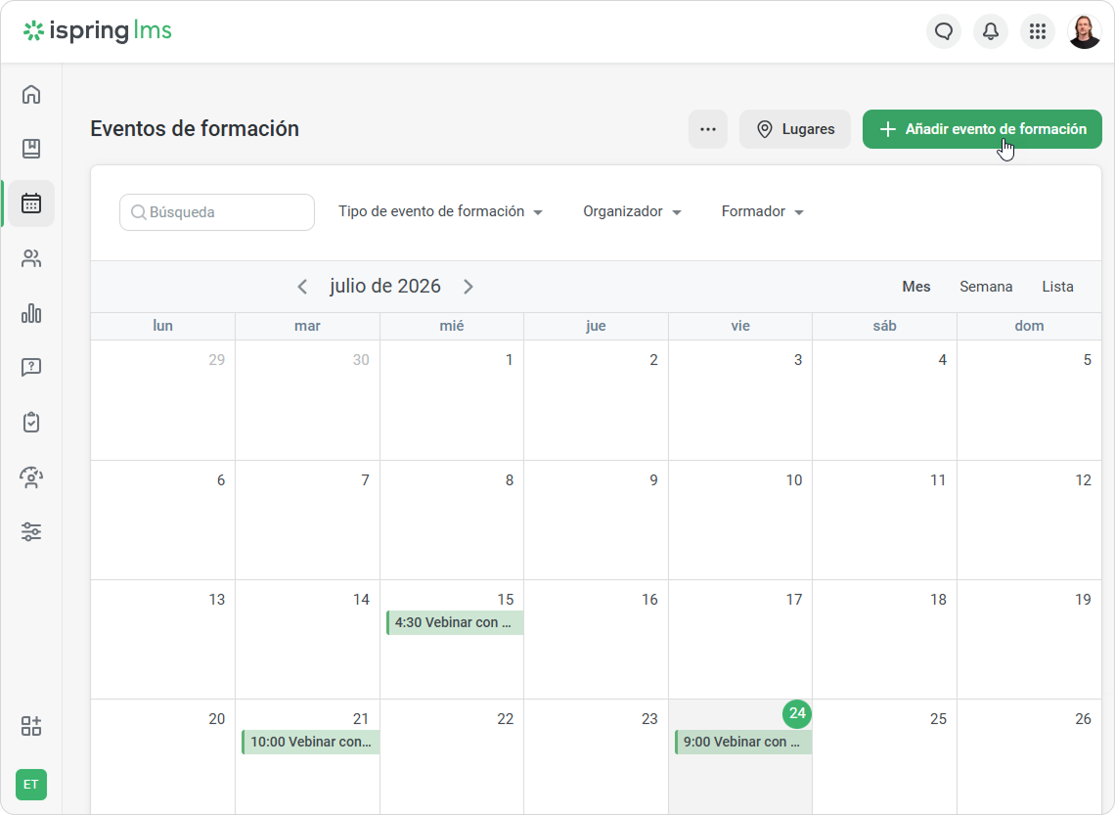Image resolution: width=1115 pixels, height=815 pixels.
Task: Open the course catalog bookmark icon
Action: click(x=31, y=149)
